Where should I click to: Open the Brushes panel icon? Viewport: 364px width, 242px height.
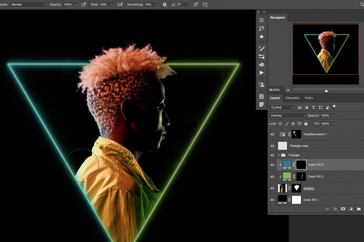pyautogui.click(x=261, y=56)
